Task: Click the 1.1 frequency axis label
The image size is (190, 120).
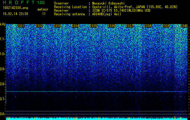Action: [2, 39]
